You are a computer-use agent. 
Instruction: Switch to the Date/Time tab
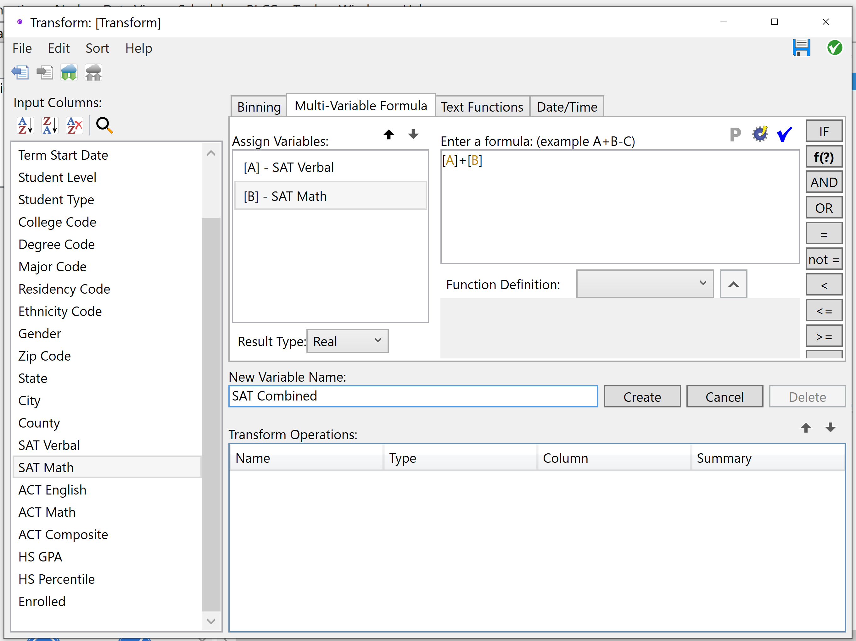click(567, 107)
